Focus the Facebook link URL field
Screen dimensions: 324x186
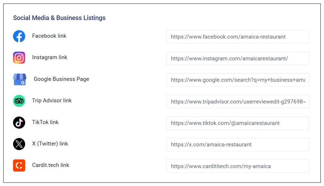[238, 37]
